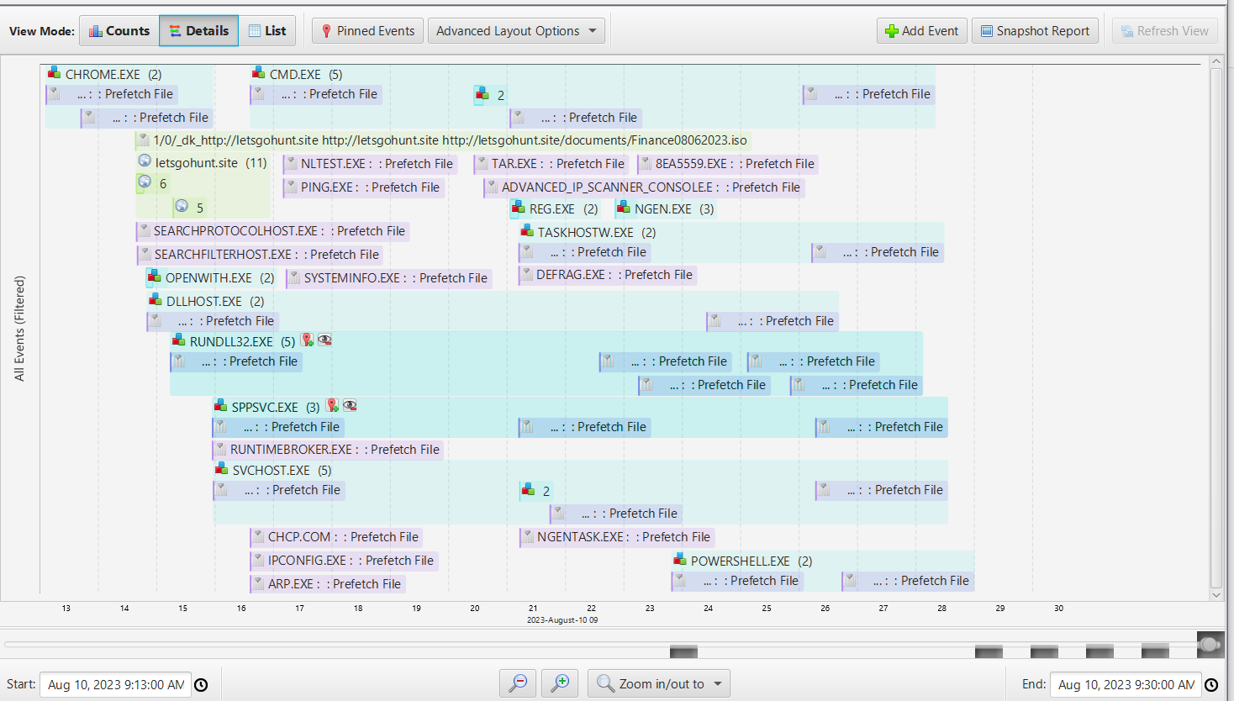Hide SPPSVC.EXE events with eye icon
Screen dimensions: 1234x701
pos(351,406)
